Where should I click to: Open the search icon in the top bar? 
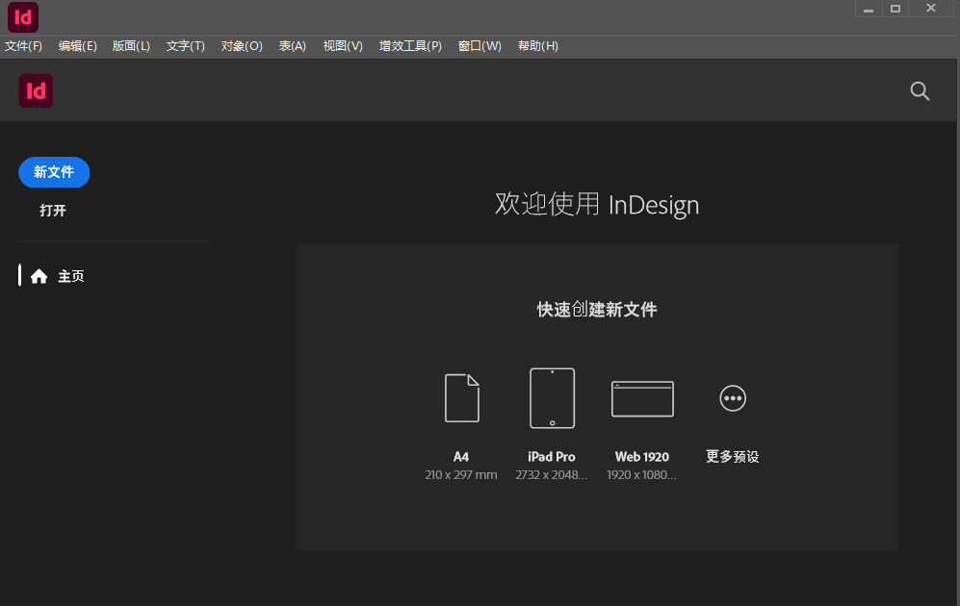pyautogui.click(x=919, y=90)
